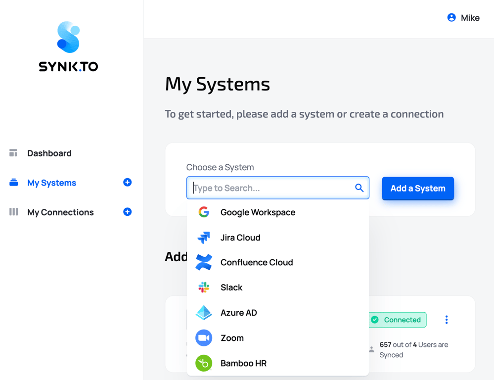The height and width of the screenshot is (380, 494).
Task: Open My Systems in sidebar
Action: coord(51,183)
